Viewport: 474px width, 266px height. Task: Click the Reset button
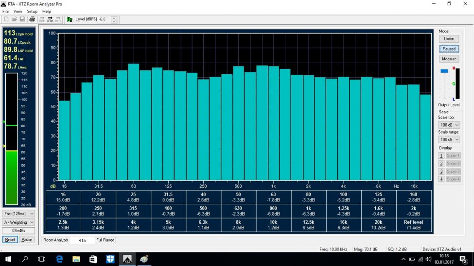[x=10, y=239]
